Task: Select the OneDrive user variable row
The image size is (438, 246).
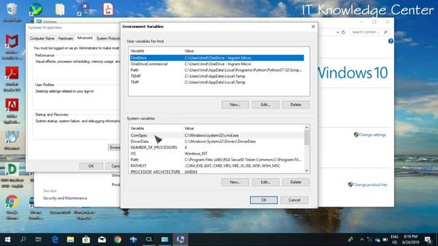Action: (217, 57)
